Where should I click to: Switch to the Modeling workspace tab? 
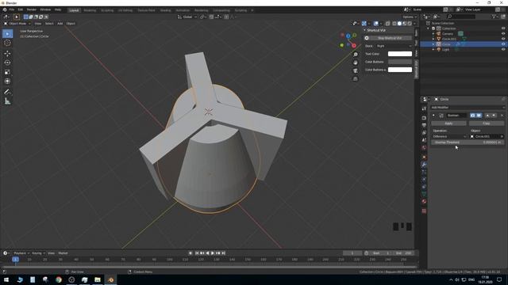[x=90, y=10]
